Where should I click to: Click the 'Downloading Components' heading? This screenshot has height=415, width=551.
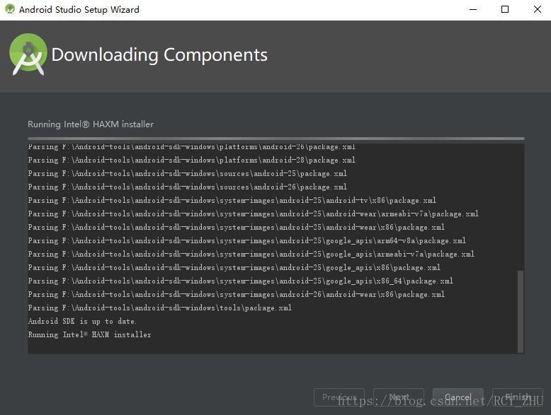pos(159,55)
